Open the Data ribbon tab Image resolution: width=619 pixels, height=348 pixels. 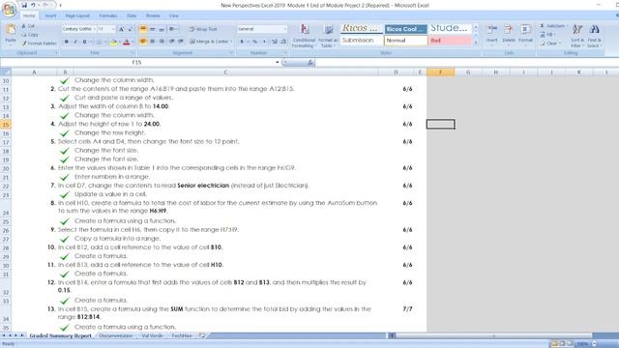coord(132,15)
